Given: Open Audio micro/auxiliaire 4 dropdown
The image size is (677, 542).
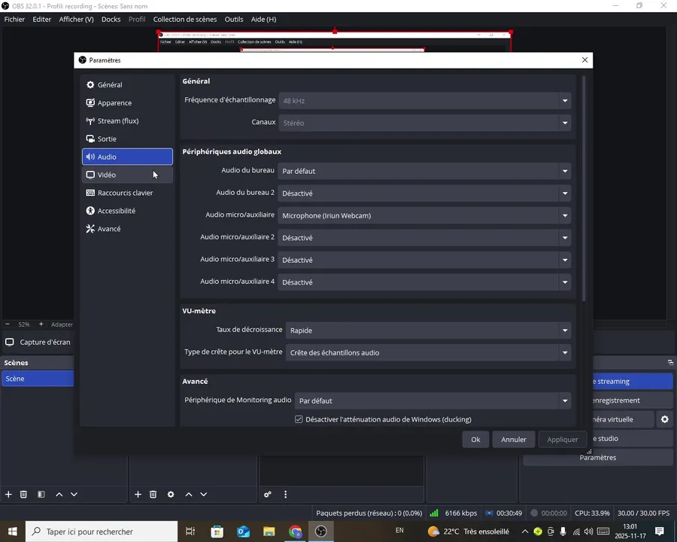Looking at the screenshot, I should point(424,282).
